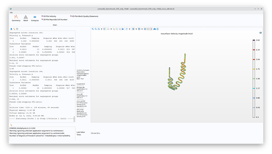Click the window title bar app icon
272x154 pixels.
tap(11, 9)
